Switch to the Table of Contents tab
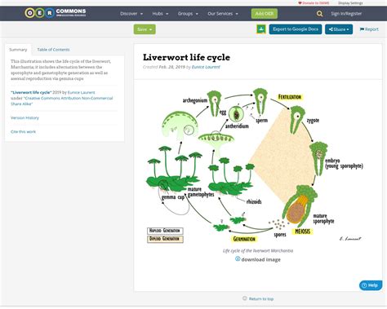Viewport: 387px width, 309px height. tap(53, 50)
